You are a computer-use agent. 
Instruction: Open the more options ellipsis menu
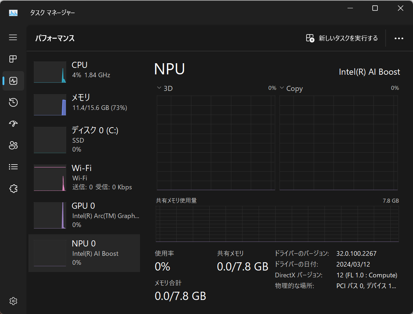[x=399, y=38]
